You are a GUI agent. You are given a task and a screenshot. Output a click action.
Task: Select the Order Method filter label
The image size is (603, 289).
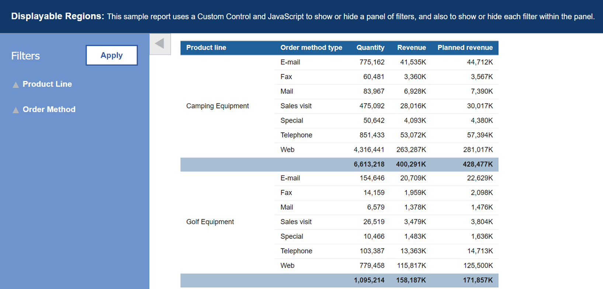[49, 109]
